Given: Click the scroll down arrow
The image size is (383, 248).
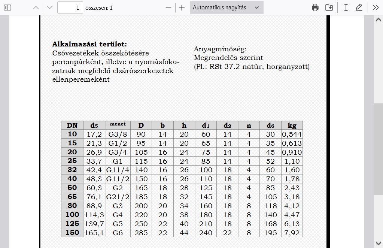Looking at the screenshot, I should (x=378, y=244).
